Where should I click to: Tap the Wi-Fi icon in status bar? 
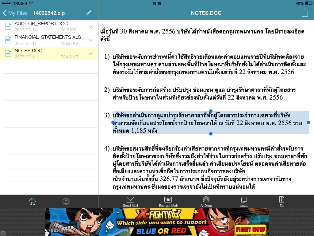31,3
